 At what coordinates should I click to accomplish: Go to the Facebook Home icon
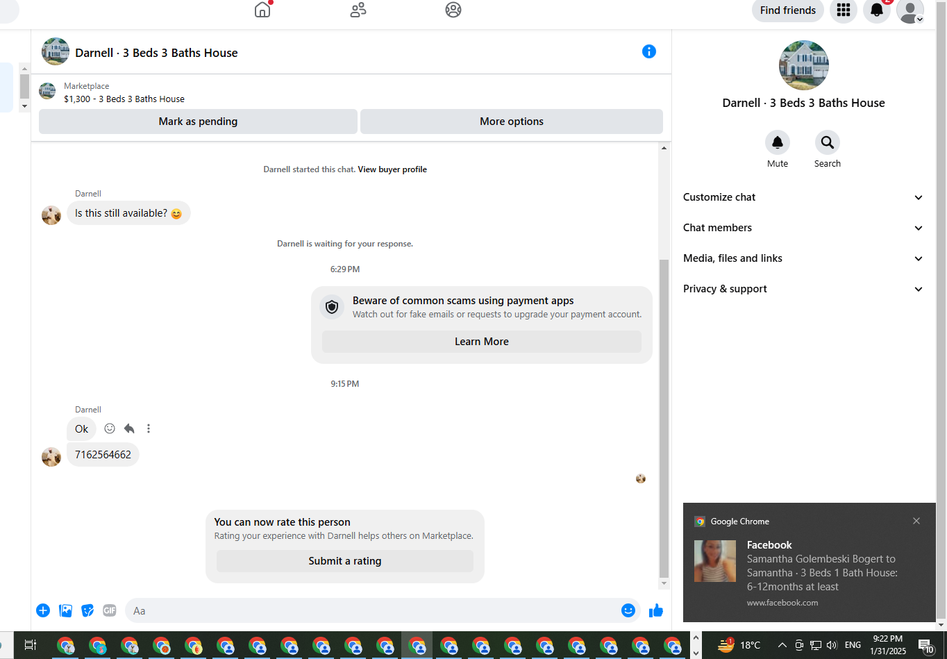click(262, 10)
